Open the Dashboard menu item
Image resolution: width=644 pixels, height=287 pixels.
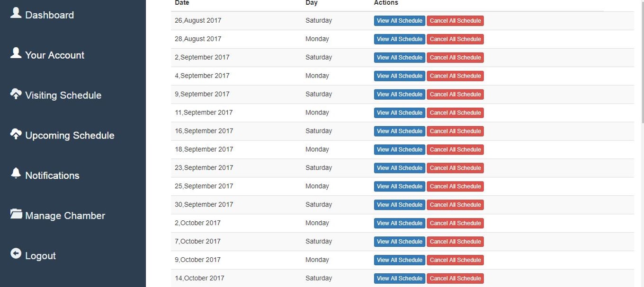(49, 15)
